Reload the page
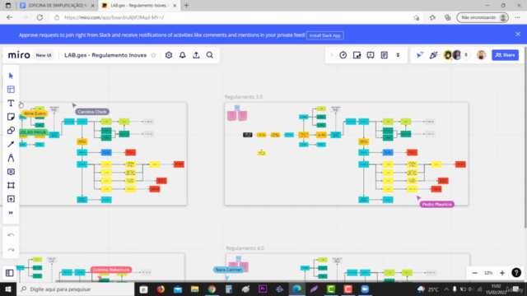 40,17
